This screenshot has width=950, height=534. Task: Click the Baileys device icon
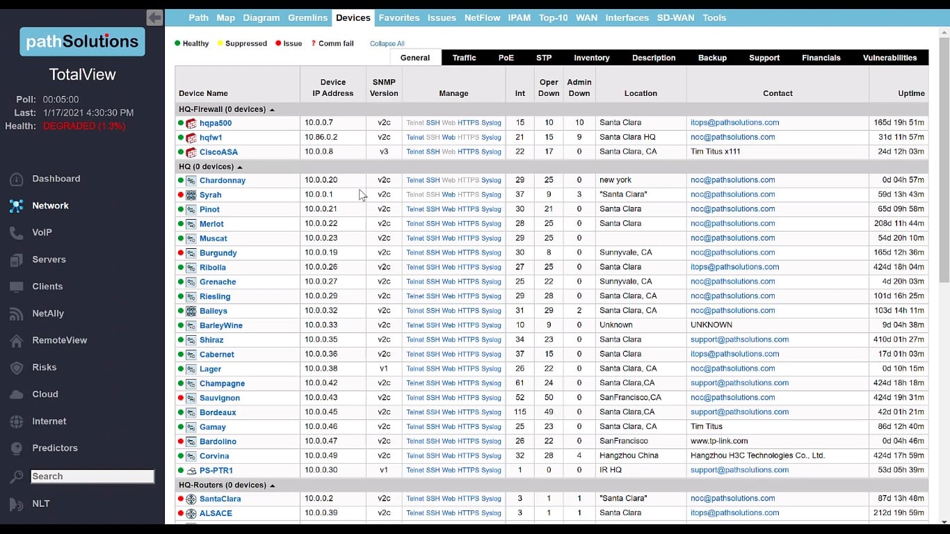[191, 311]
